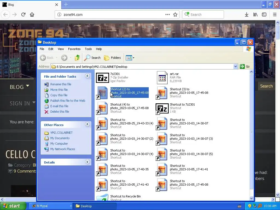
Task: Click Rename this file
Action: 61,84
